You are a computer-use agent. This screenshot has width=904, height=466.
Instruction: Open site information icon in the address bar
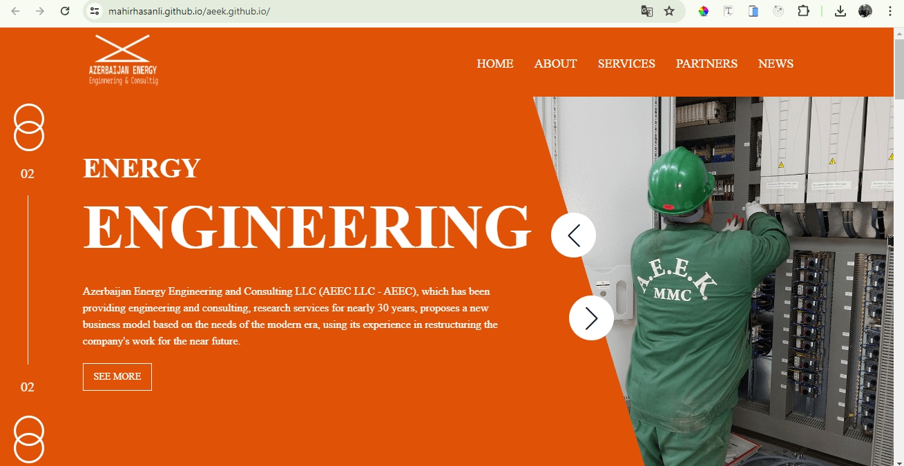point(93,11)
